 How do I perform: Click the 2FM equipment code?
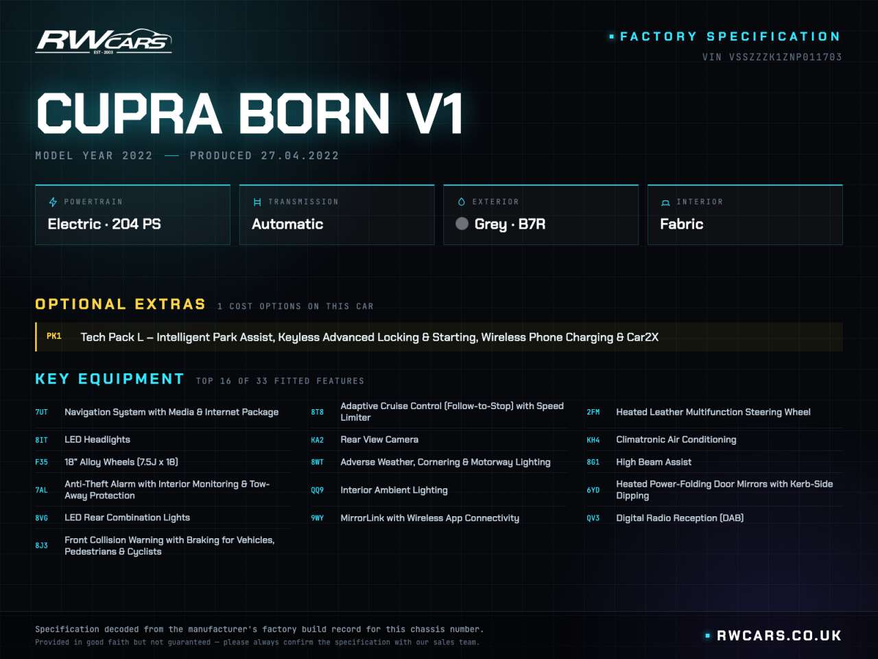(x=593, y=413)
